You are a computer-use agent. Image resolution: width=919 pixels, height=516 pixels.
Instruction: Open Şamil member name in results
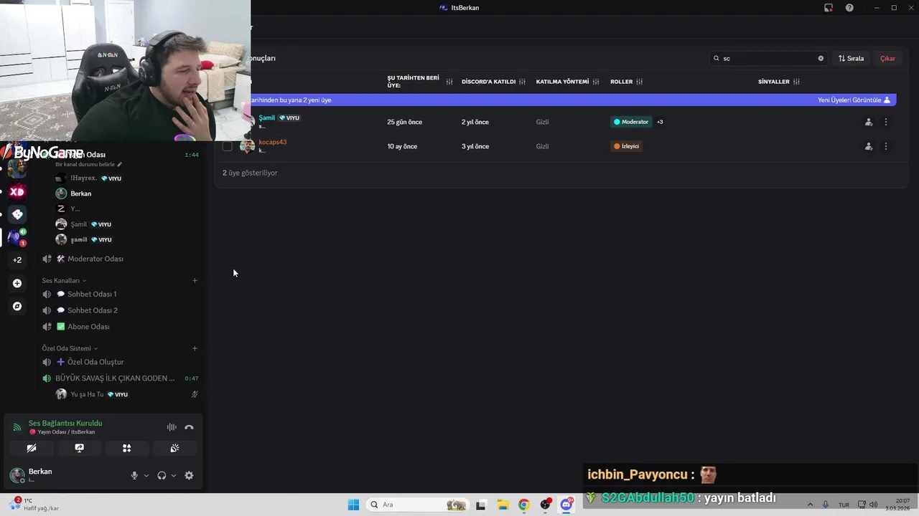pos(266,118)
